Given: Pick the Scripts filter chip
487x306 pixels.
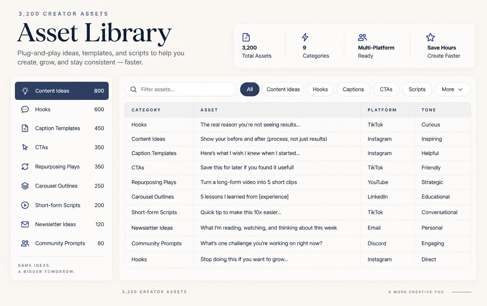Looking at the screenshot, I should coord(417,89).
